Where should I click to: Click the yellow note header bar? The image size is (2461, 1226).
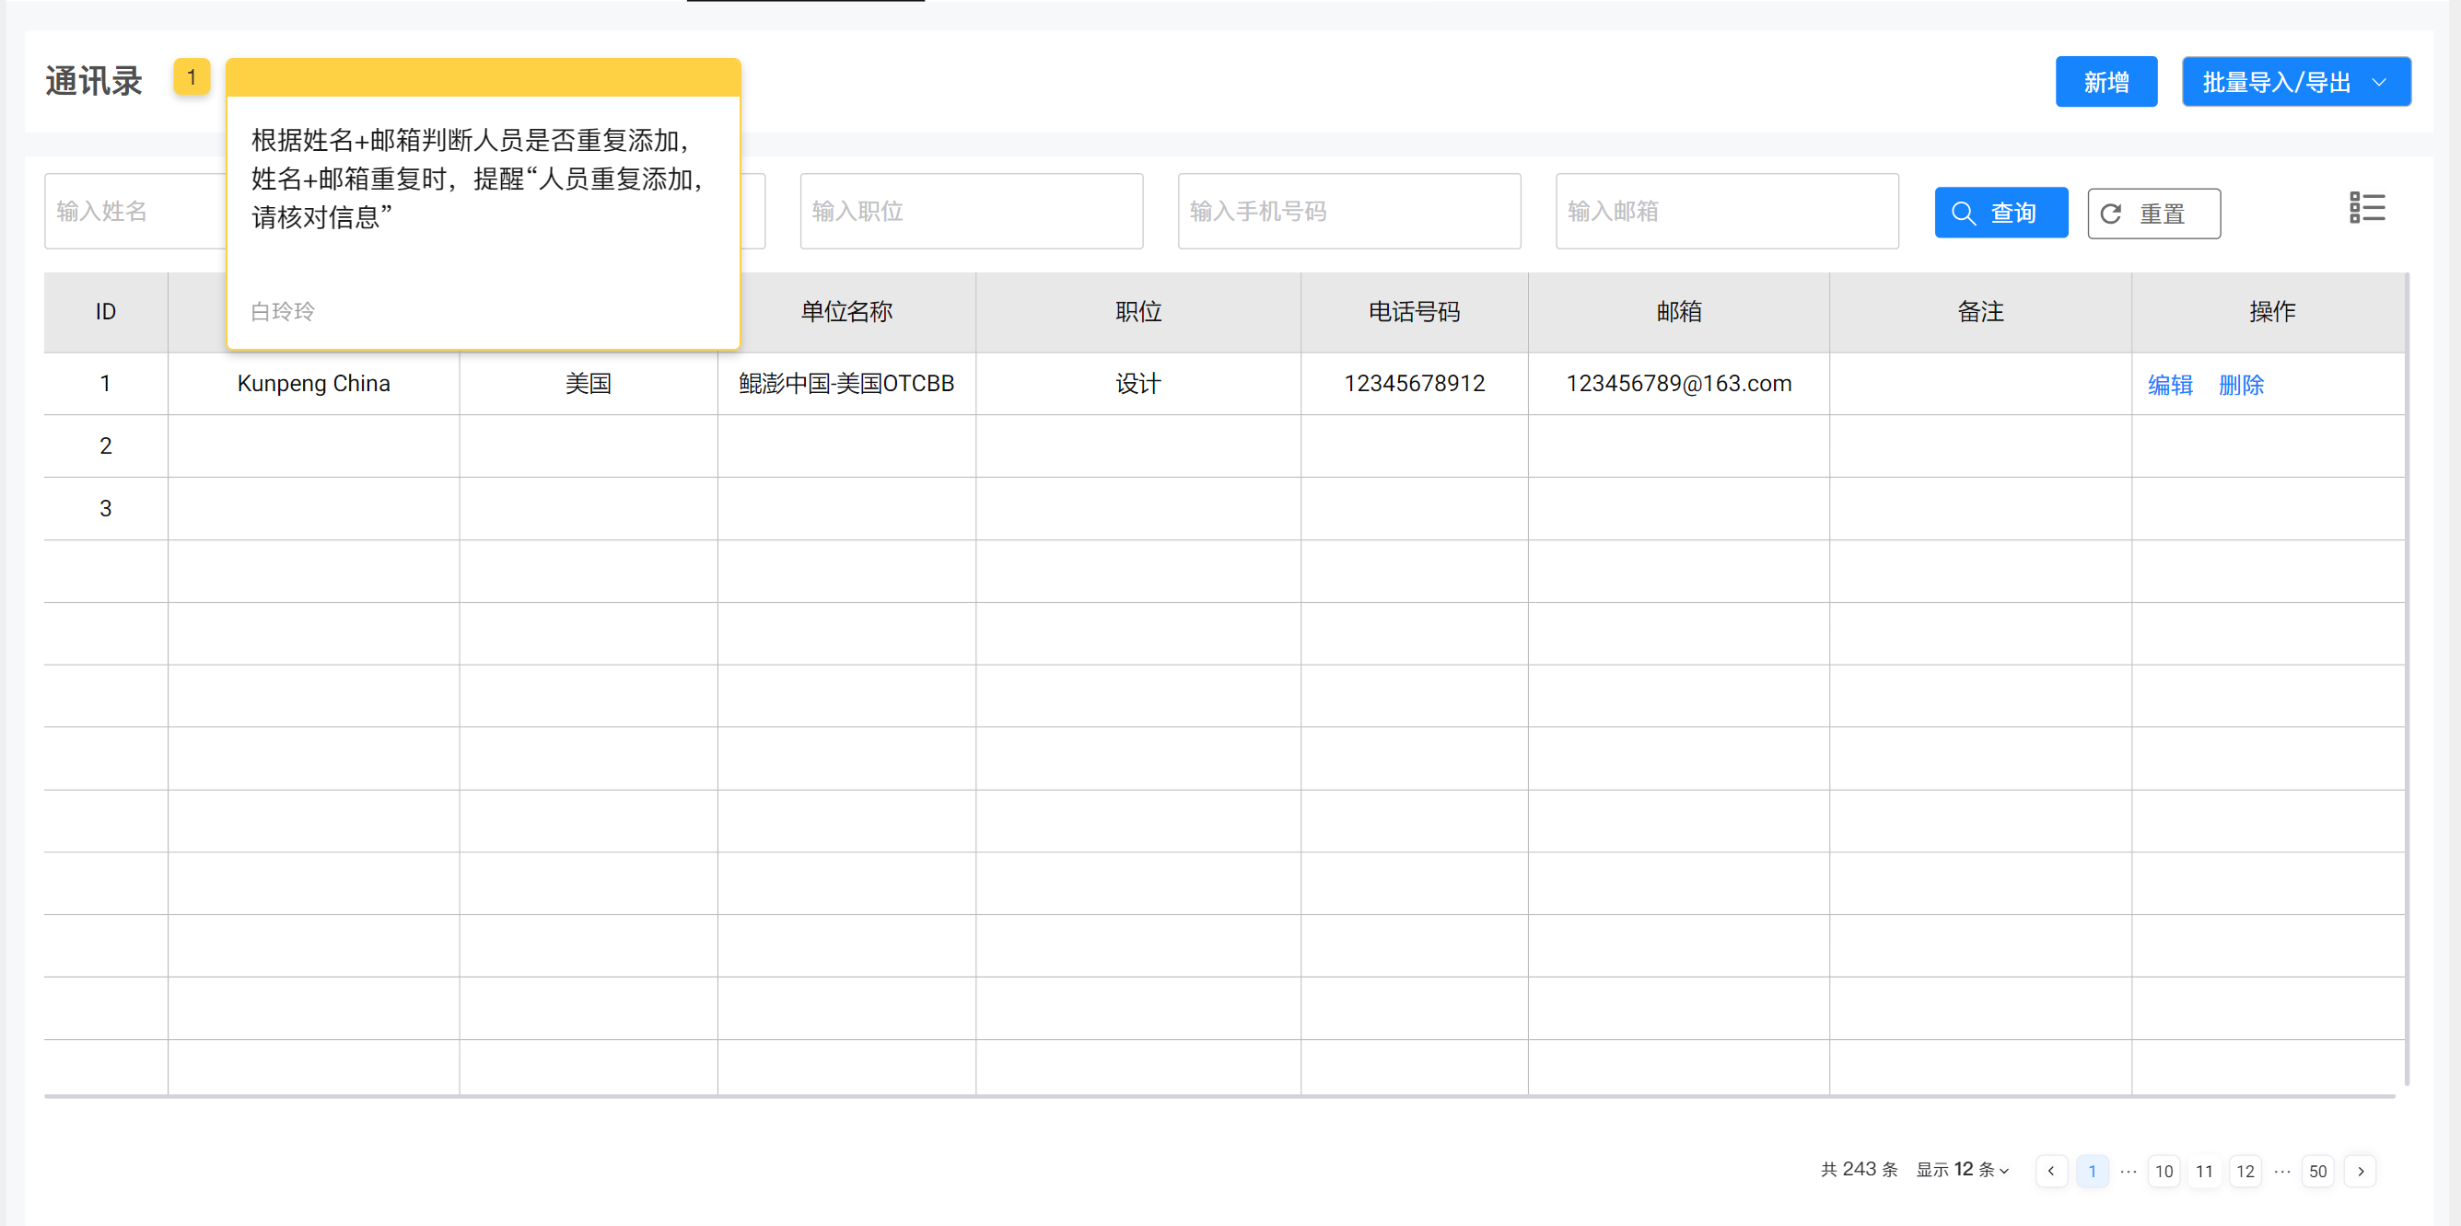pos(483,77)
